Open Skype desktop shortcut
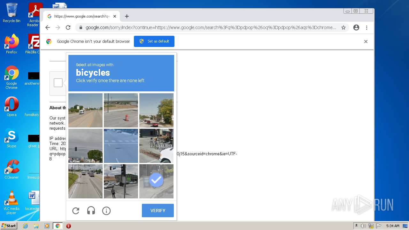The height and width of the screenshot is (230, 409). coord(12,138)
